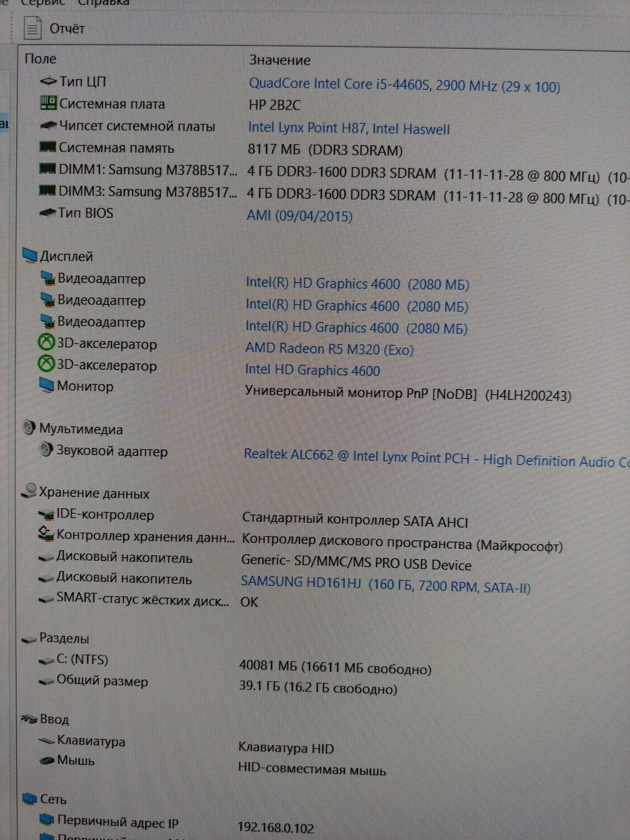Open the AMD Radeon R5 M320 (Exo) link
The width and height of the screenshot is (630, 840).
coord(329,349)
